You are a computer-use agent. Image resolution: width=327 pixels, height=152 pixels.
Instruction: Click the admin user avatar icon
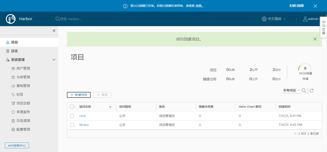[x=305, y=19]
